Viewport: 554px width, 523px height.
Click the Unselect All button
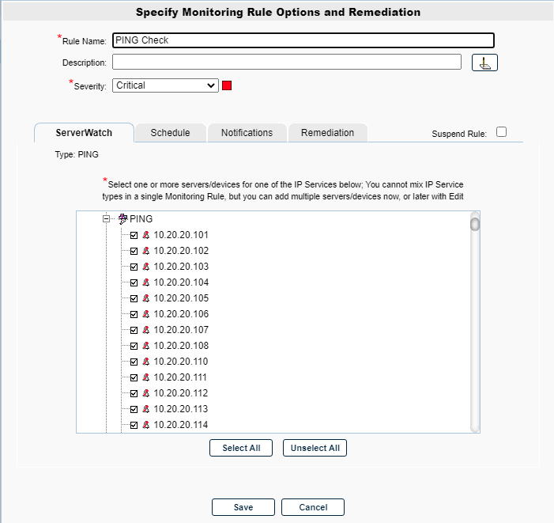(x=315, y=448)
